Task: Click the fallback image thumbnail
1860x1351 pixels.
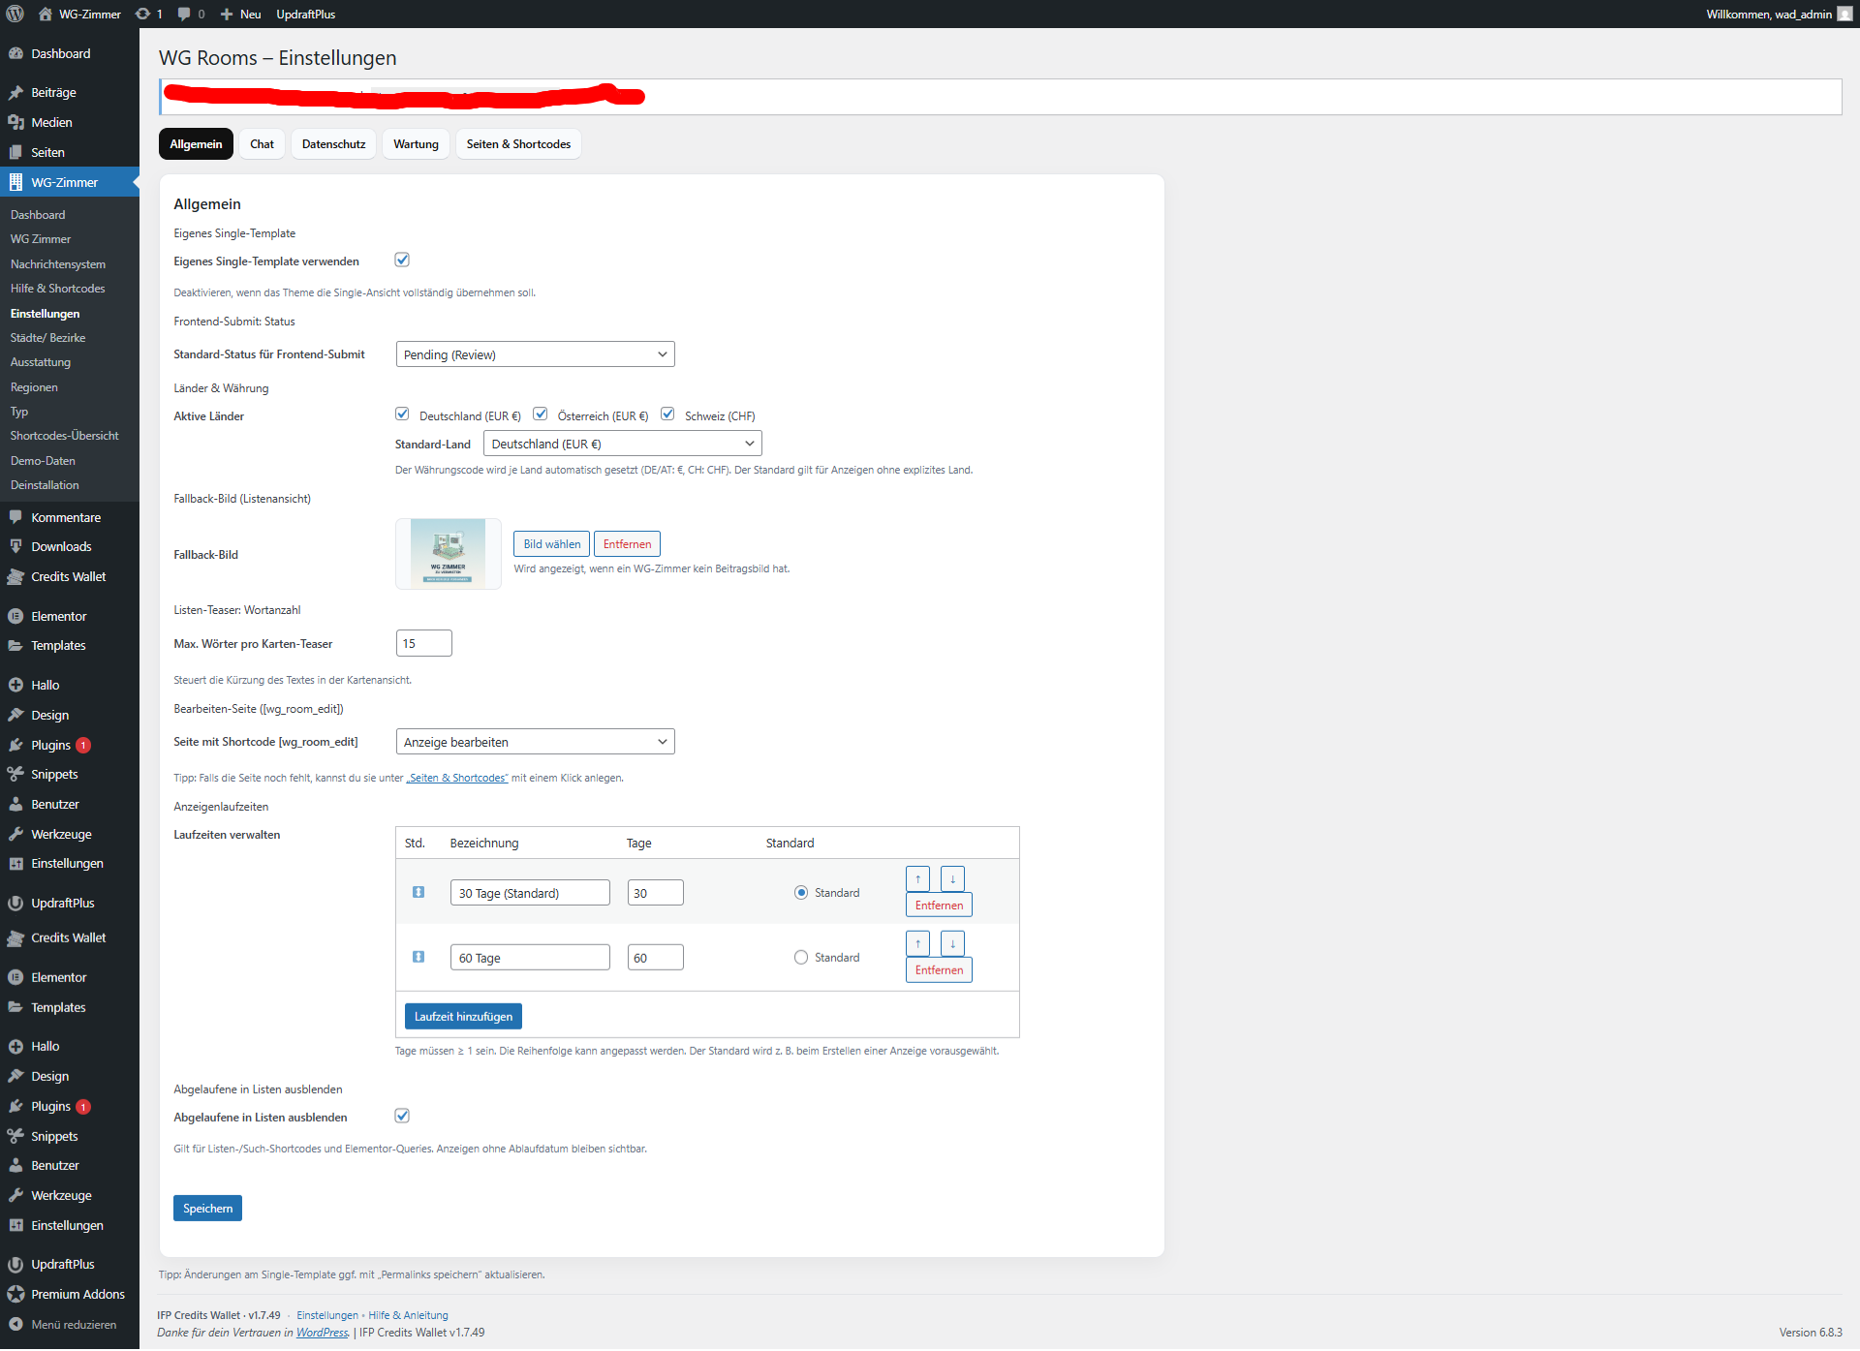Action: 448,553
